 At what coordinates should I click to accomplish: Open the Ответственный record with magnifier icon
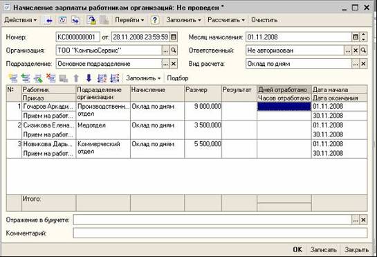364,51
